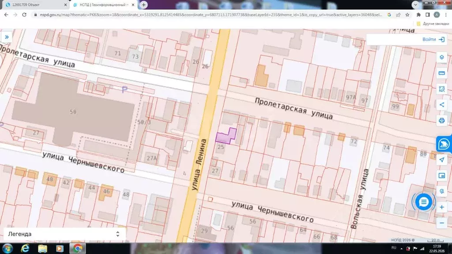Open a new browser tab
The height and width of the screenshot is (254, 452).
(x=143, y=5)
